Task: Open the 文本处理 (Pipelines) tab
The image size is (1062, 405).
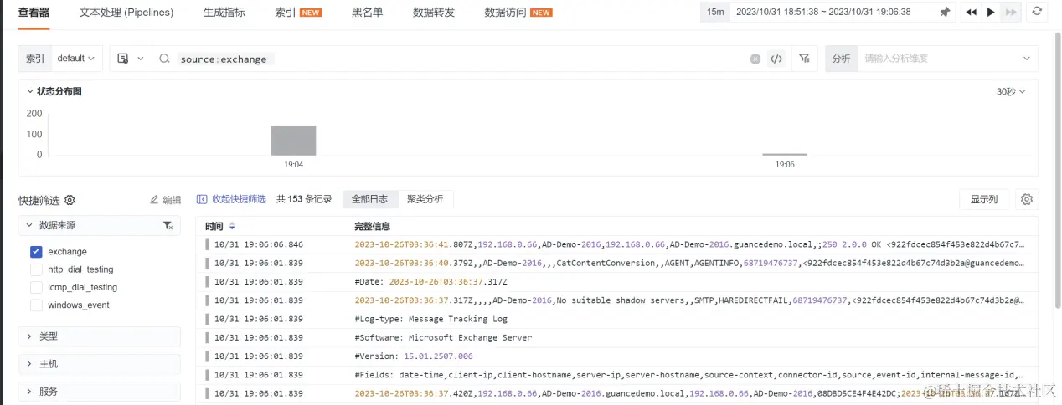Action: point(126,13)
